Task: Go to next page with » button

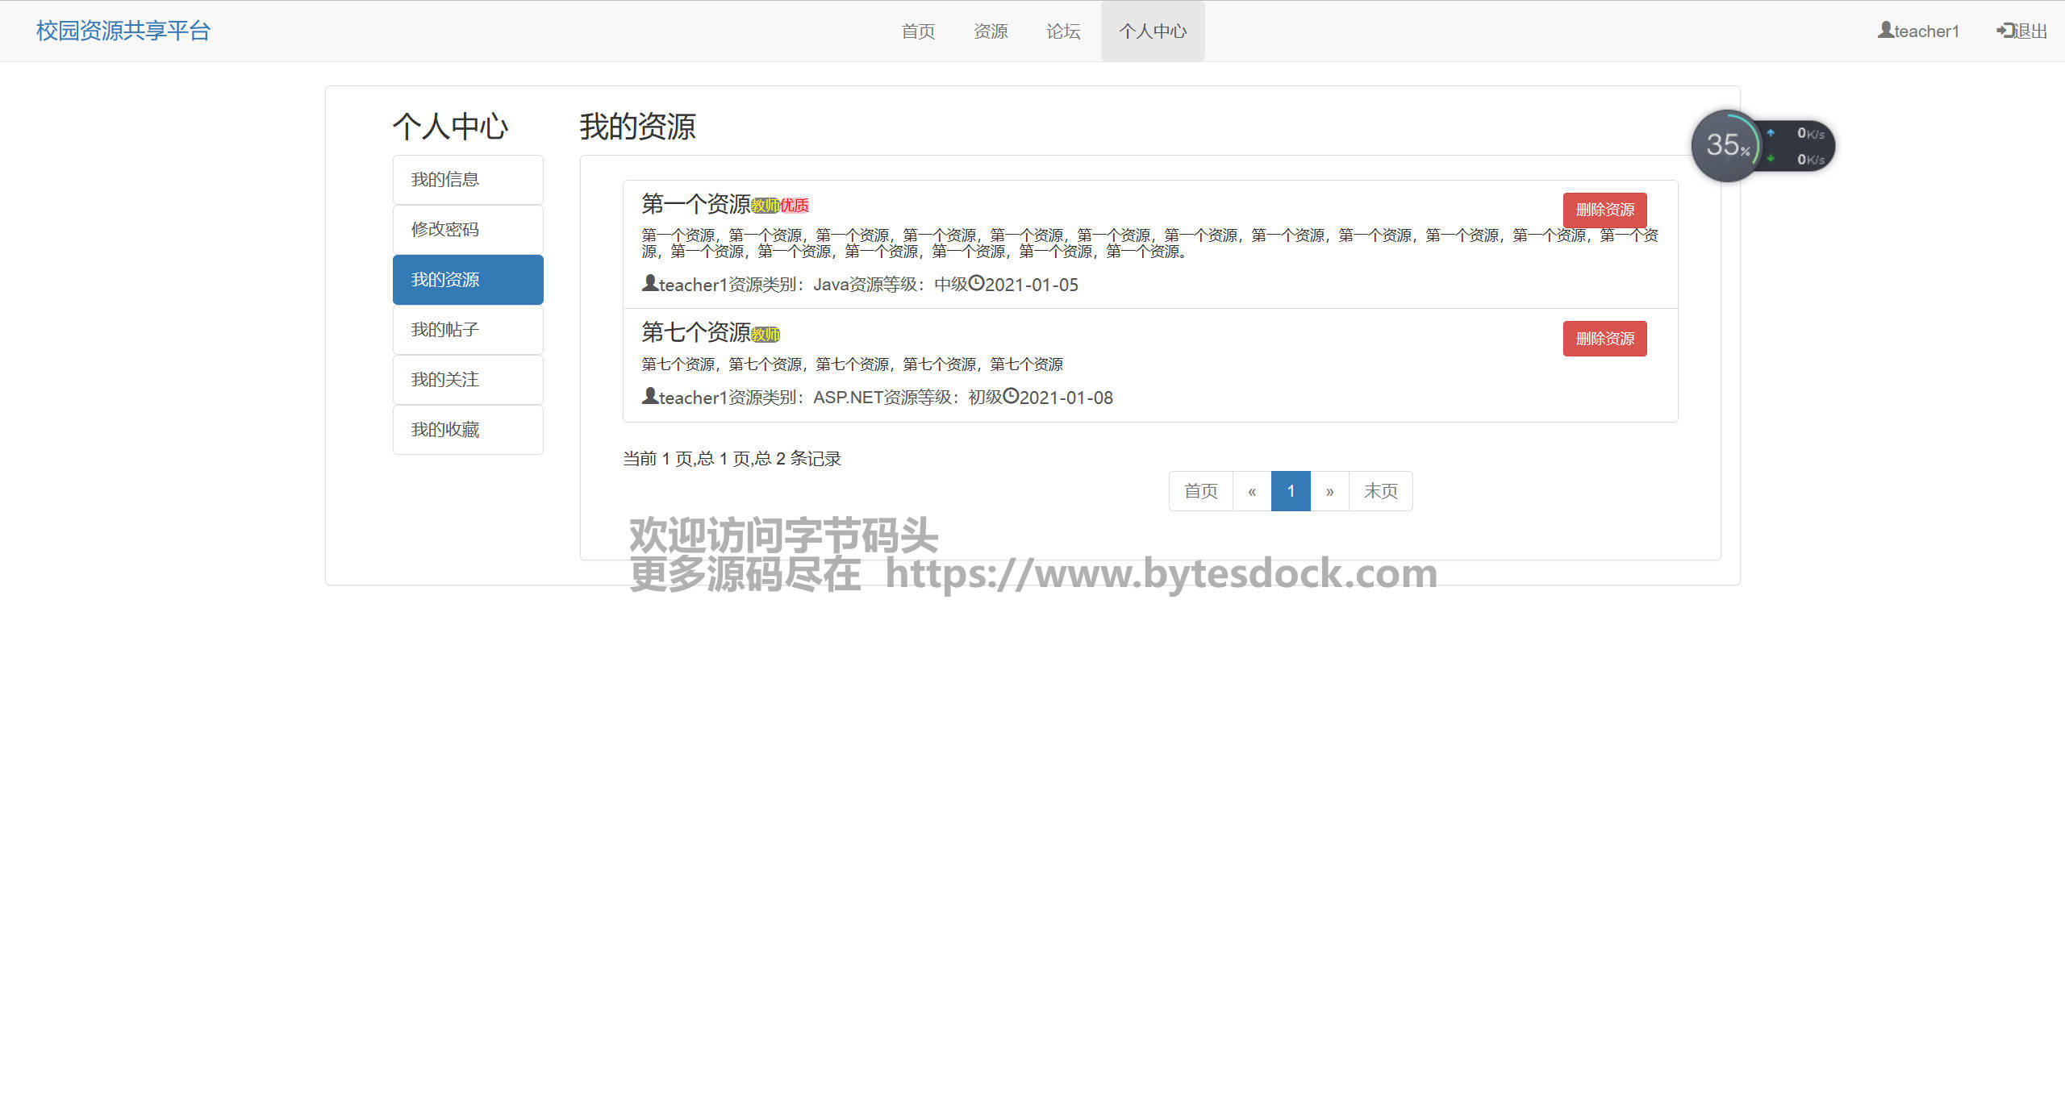Action: click(x=1329, y=491)
